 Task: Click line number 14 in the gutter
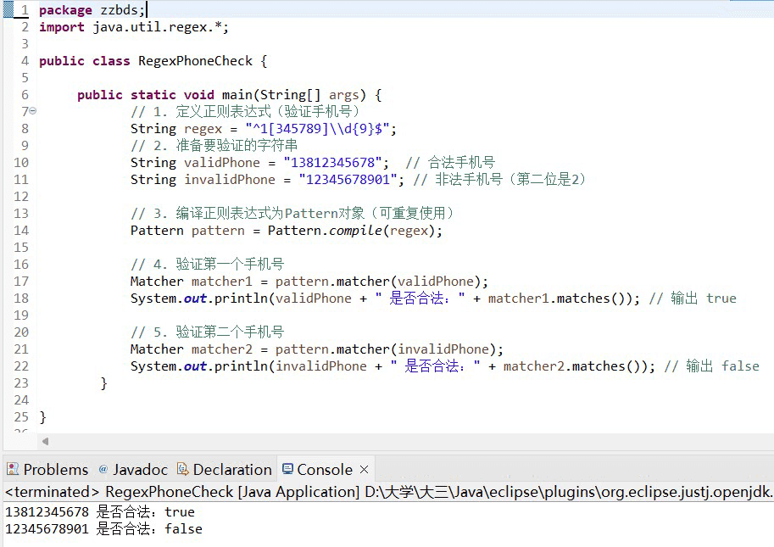click(21, 231)
